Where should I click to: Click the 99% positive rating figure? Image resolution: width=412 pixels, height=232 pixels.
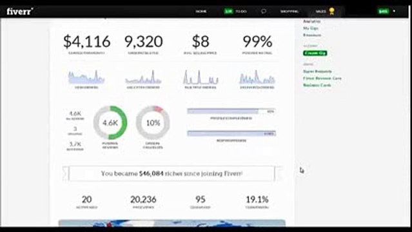click(x=257, y=41)
